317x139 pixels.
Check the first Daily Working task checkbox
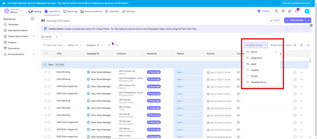tap(49, 72)
